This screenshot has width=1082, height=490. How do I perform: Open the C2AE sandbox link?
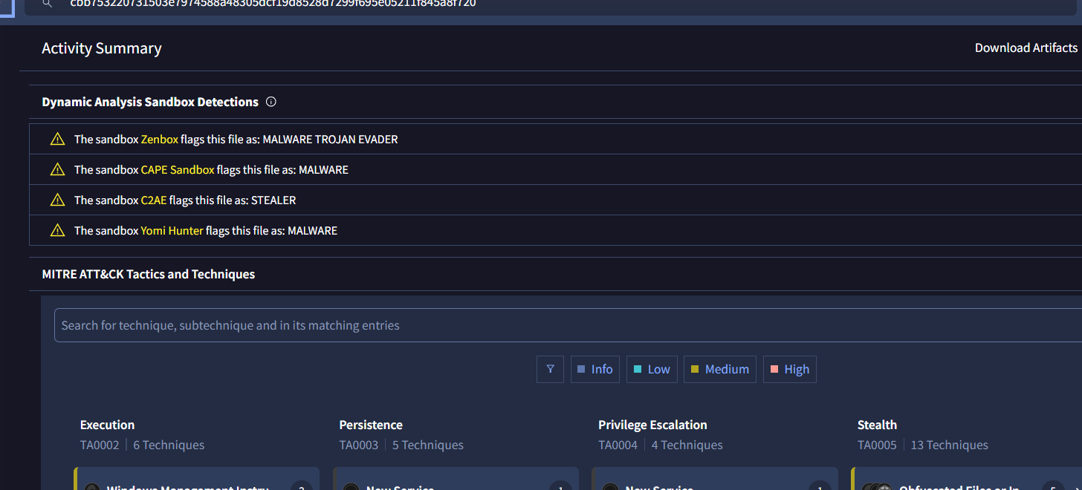click(x=154, y=200)
